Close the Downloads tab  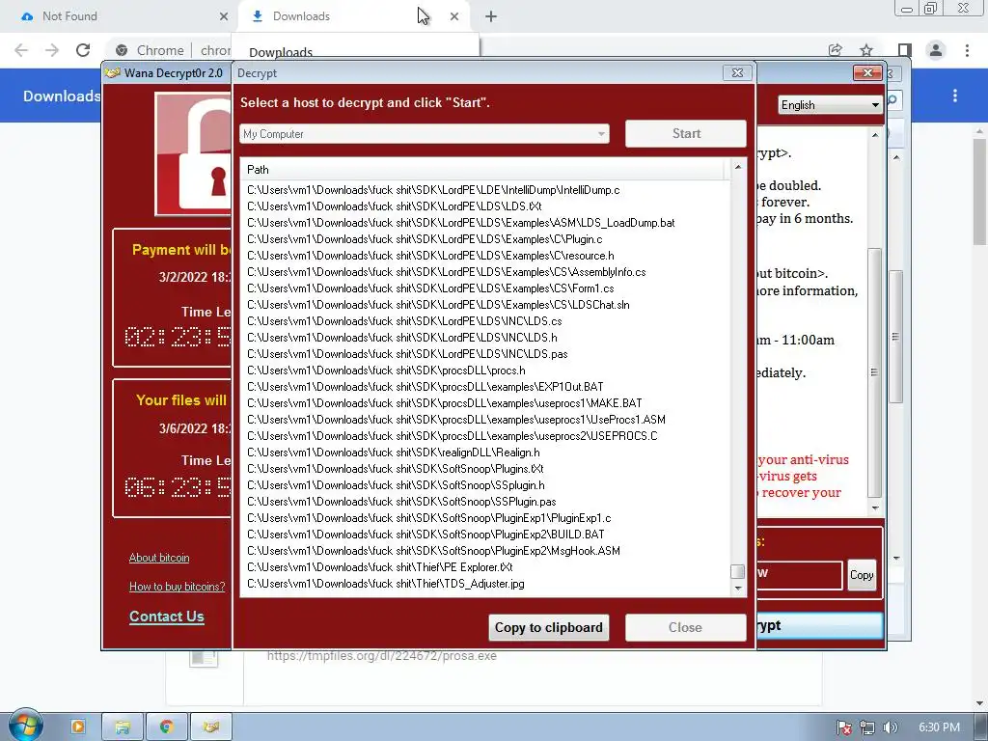(454, 16)
